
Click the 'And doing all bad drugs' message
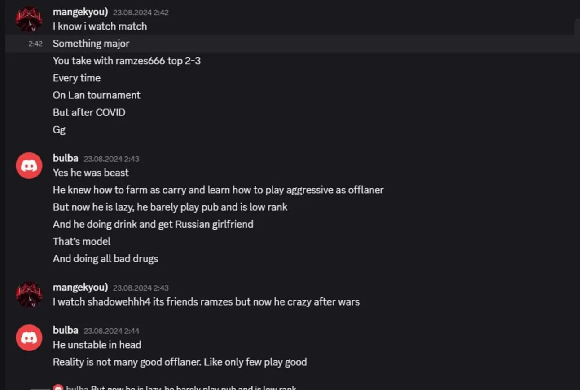click(105, 259)
